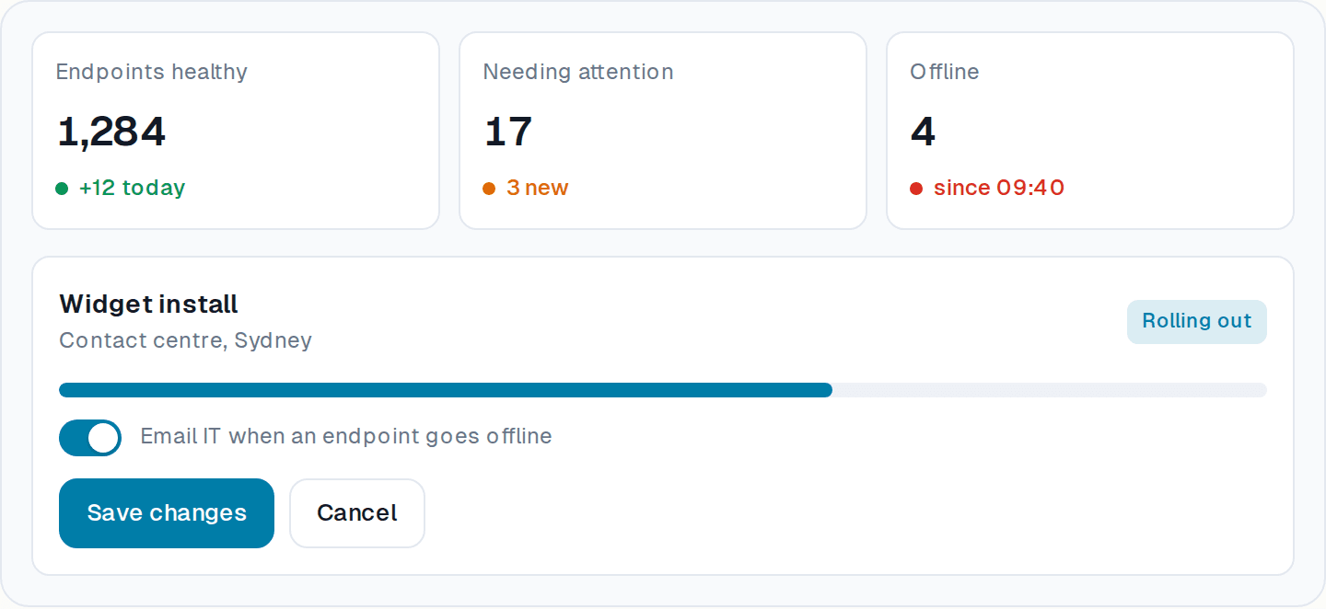Viewport: 1326px width, 609px height.
Task: Click the since 09:40 label
Action: pos(999,188)
